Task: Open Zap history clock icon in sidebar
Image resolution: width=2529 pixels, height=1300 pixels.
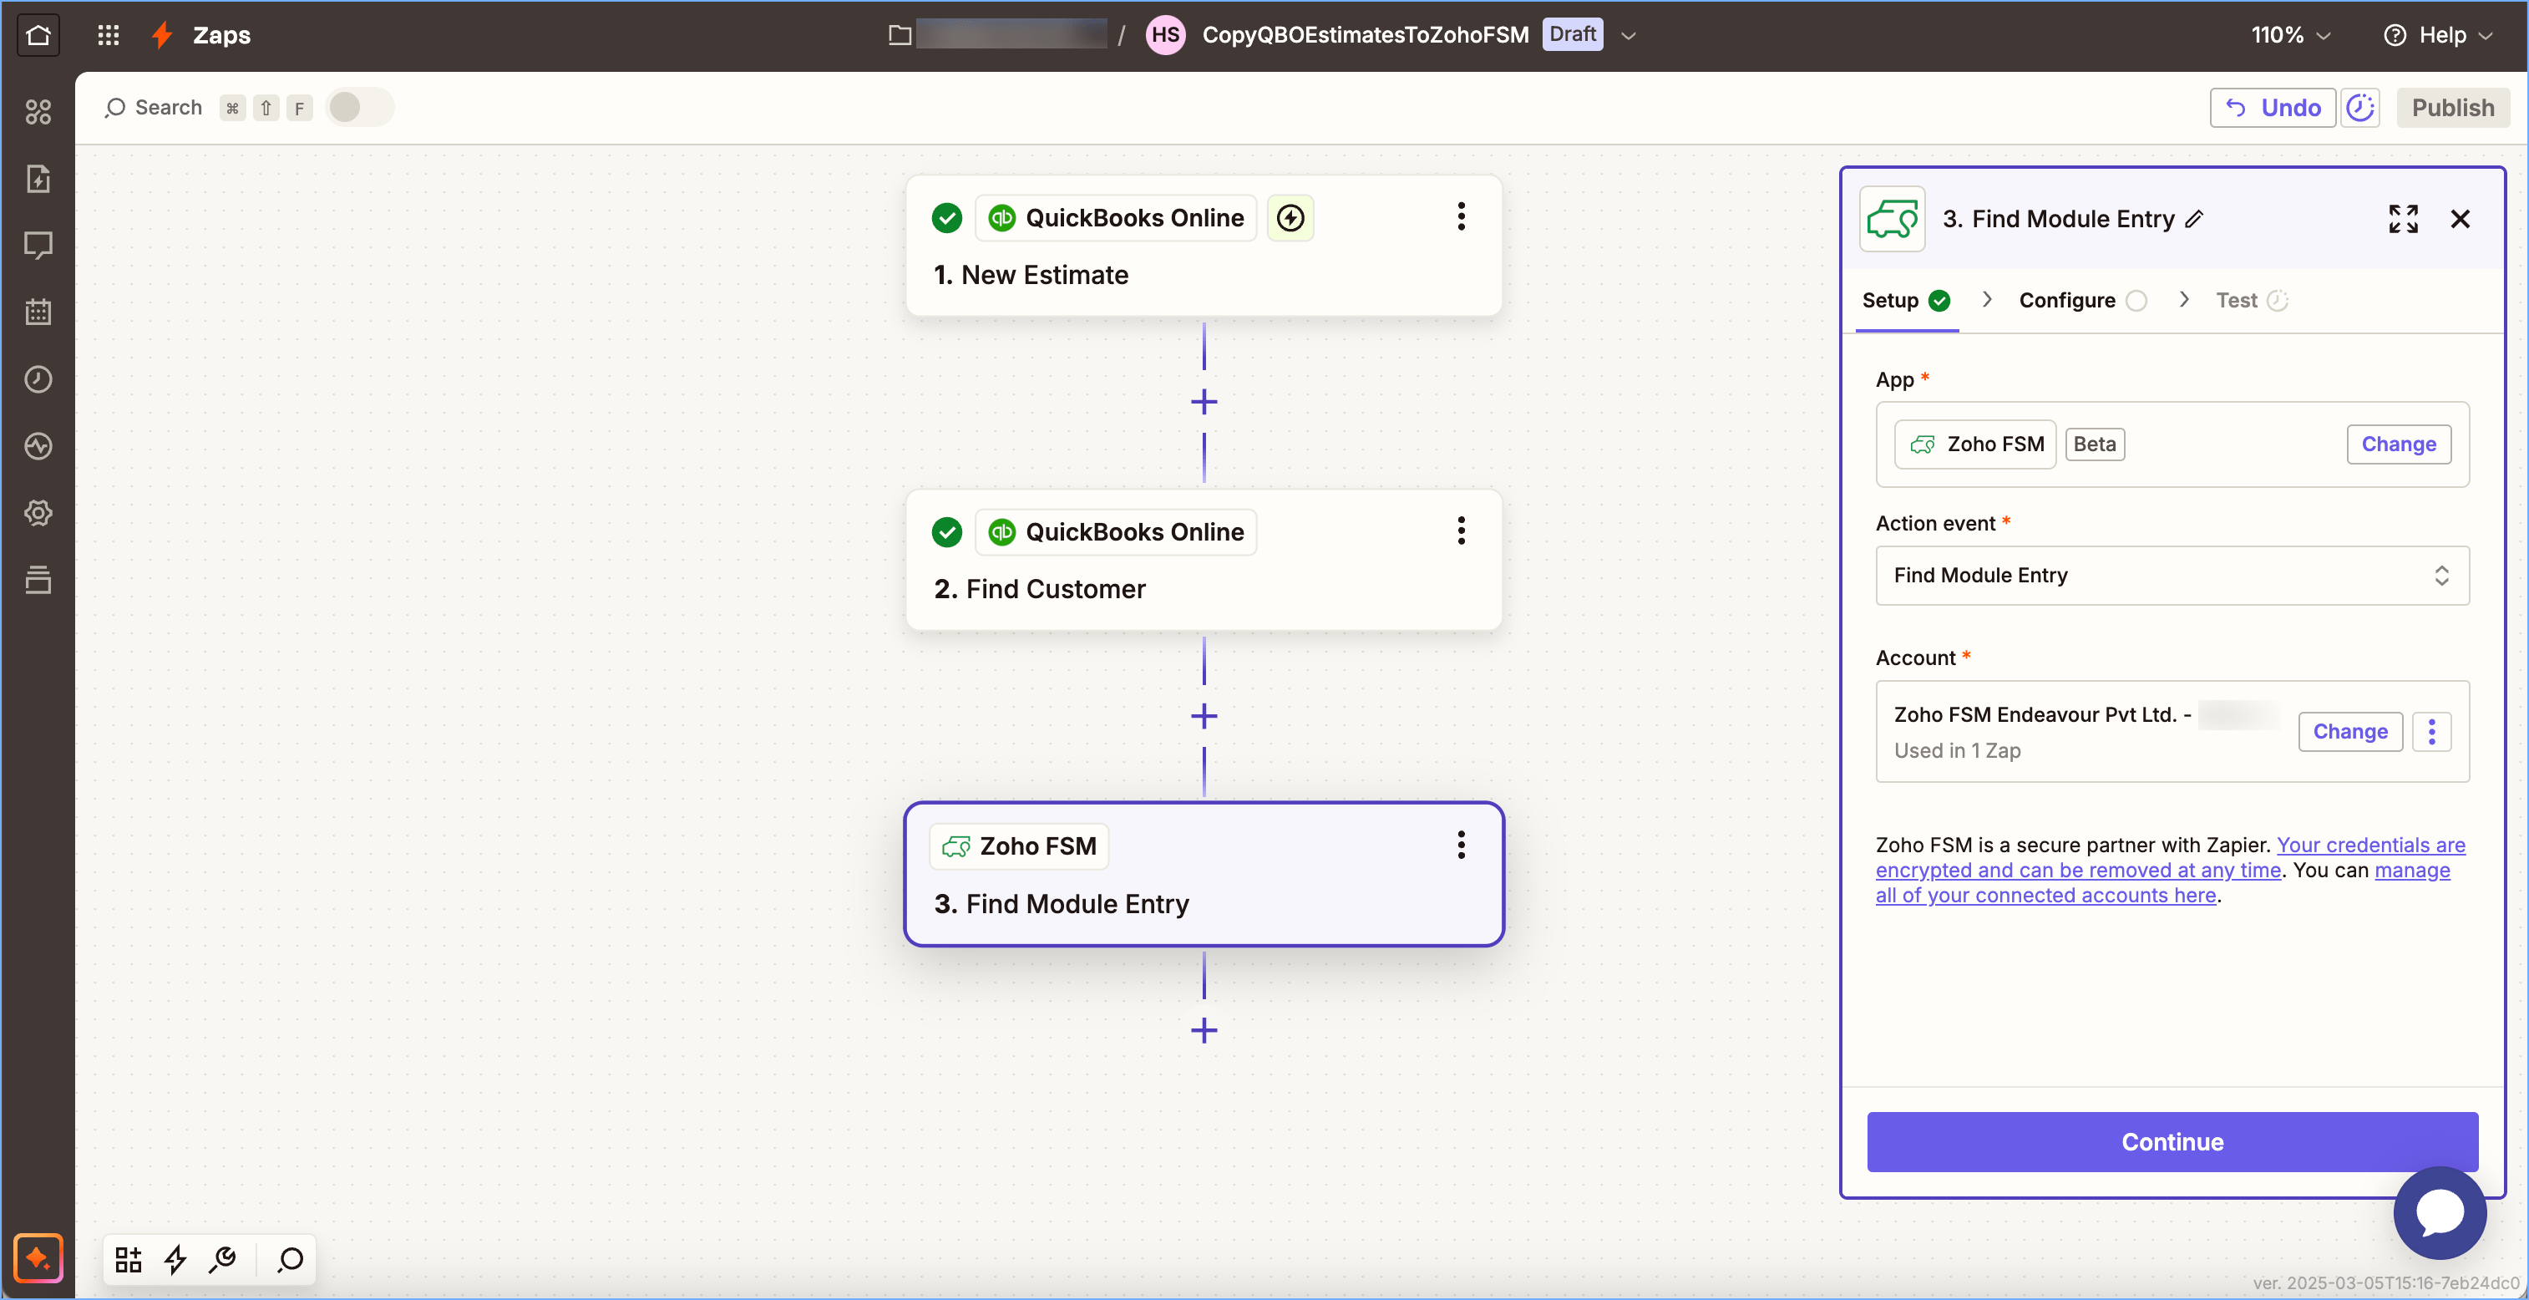Action: (38, 379)
